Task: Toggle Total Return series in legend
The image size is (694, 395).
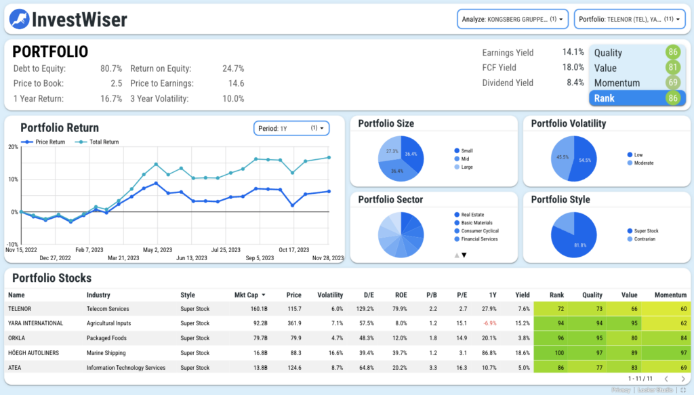Action: coord(97,142)
